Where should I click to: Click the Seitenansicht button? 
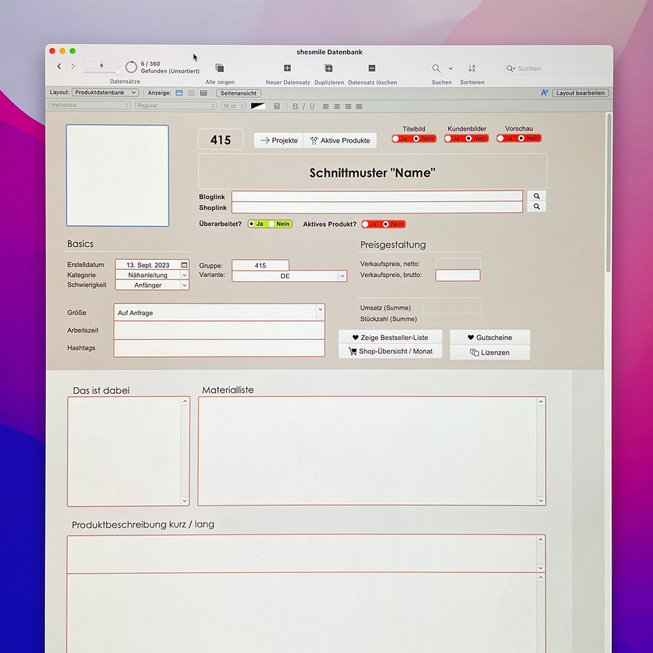click(238, 93)
